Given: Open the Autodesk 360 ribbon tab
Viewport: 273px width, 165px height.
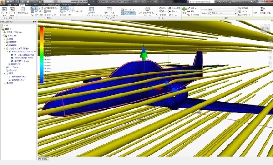Looking at the screenshot, I should pyautogui.click(x=39, y=5).
